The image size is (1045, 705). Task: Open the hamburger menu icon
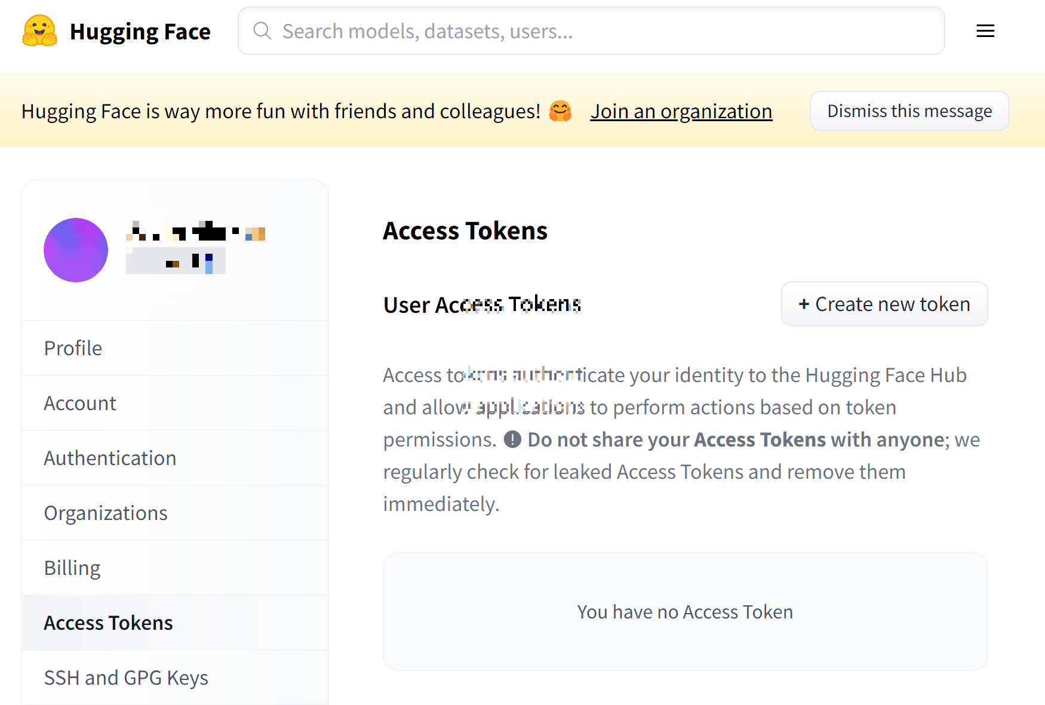click(x=985, y=31)
